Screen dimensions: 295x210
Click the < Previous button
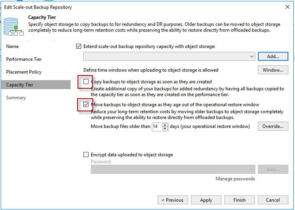click(x=173, y=200)
